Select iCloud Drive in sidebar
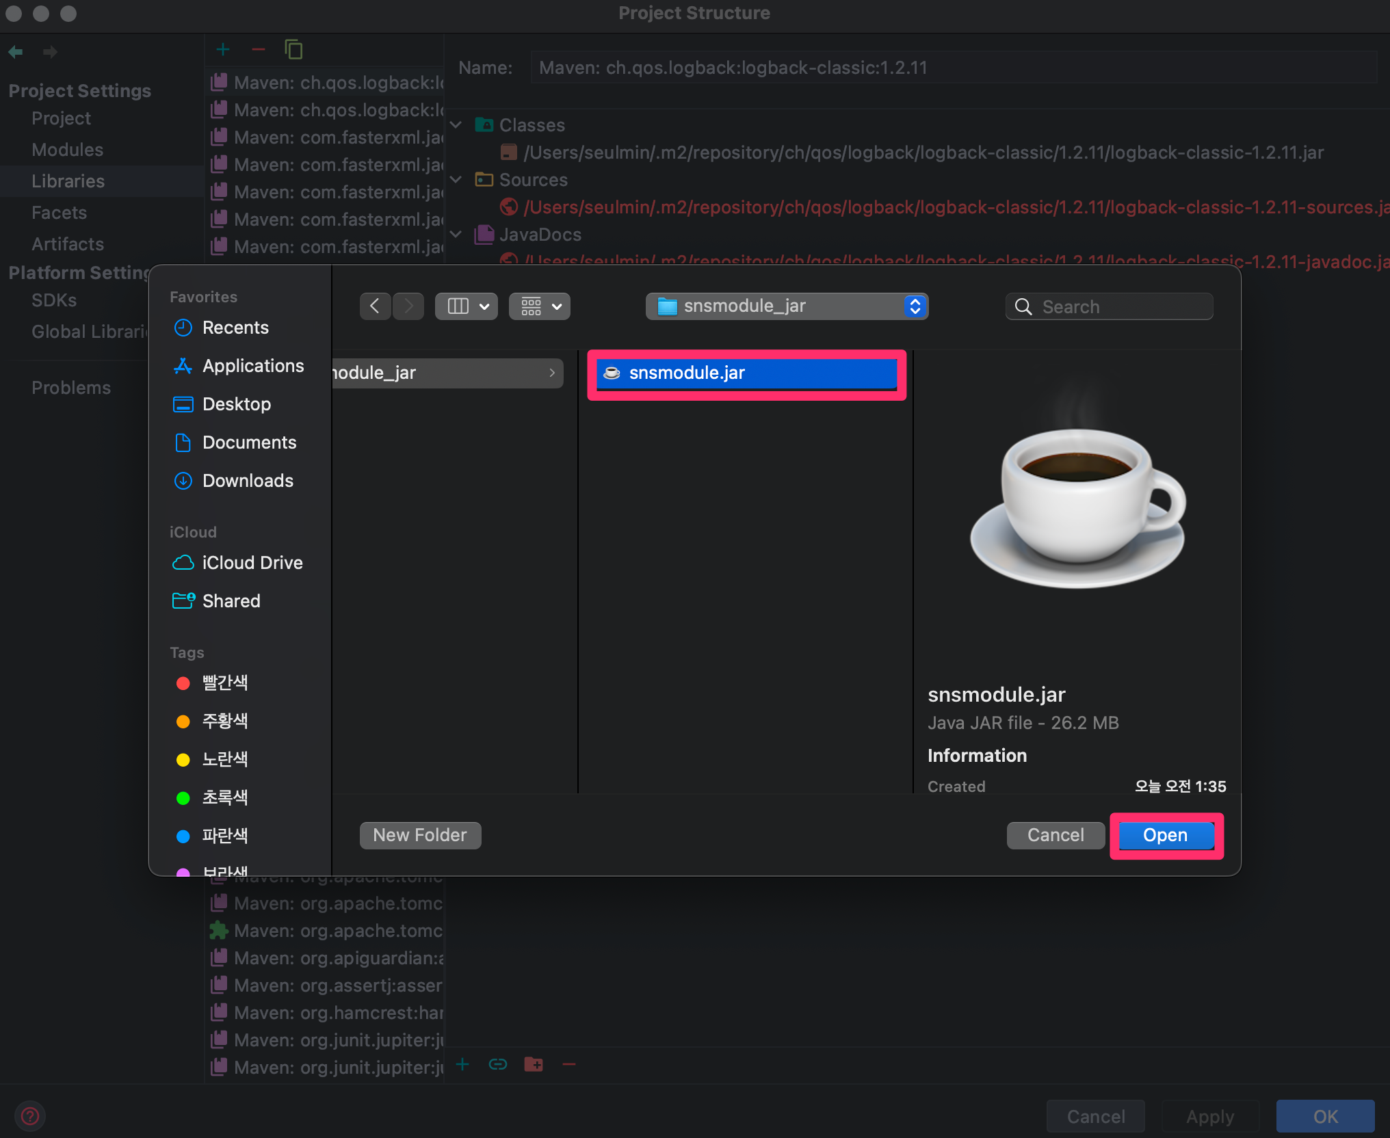 pos(252,563)
